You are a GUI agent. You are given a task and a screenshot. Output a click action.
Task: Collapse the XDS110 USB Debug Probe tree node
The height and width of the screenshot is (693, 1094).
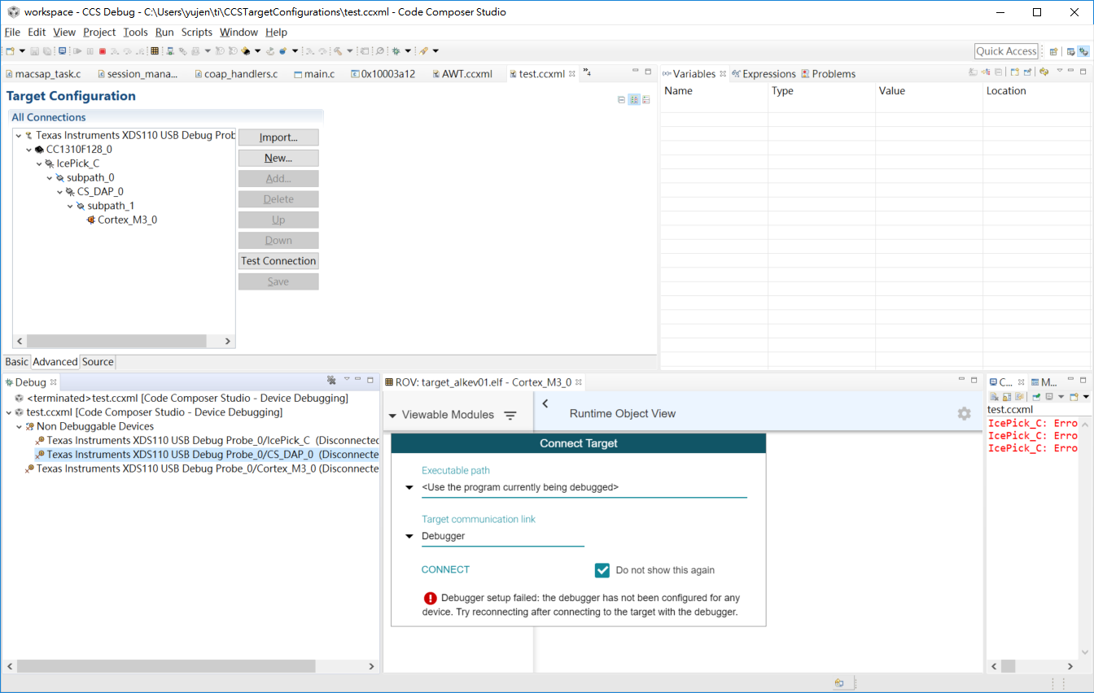coord(19,136)
